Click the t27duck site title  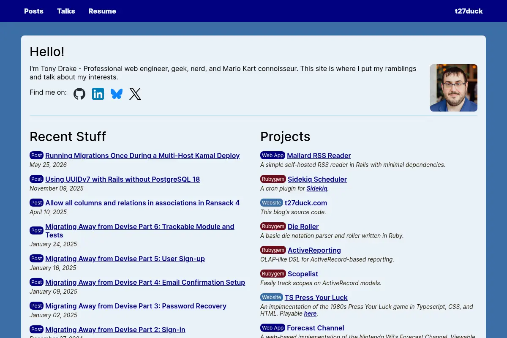pyautogui.click(x=469, y=11)
